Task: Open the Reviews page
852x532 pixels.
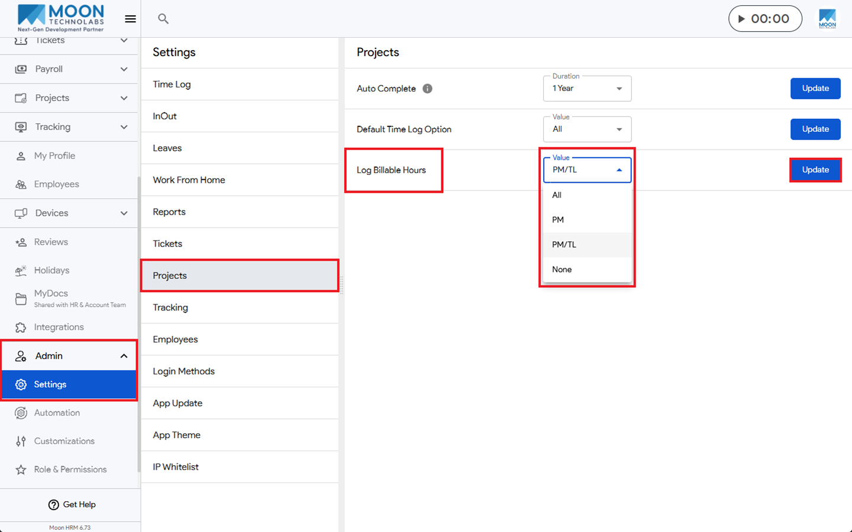Action: [69, 242]
